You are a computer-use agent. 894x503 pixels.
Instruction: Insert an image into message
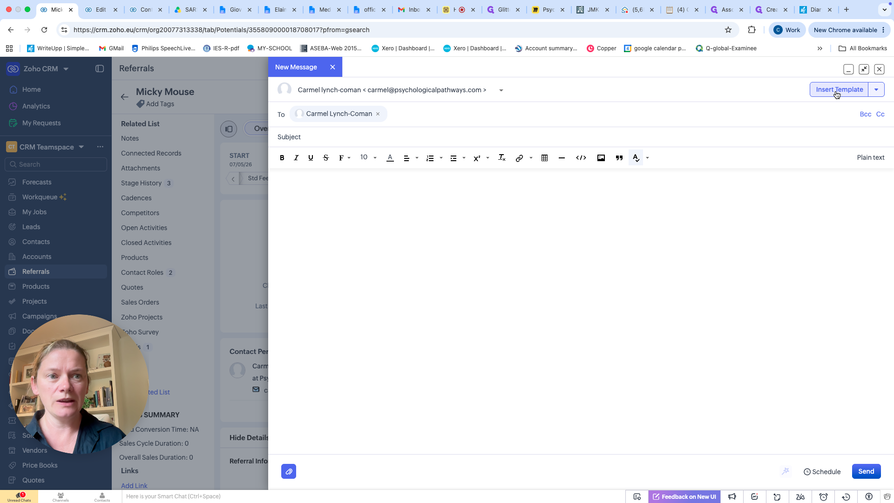click(x=601, y=158)
